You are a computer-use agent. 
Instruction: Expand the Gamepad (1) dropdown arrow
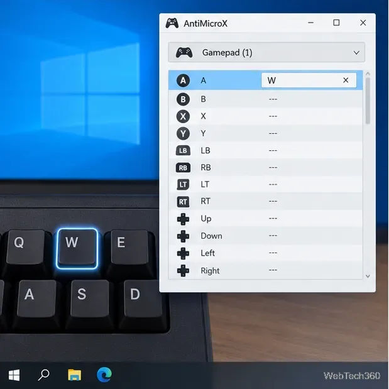click(356, 53)
